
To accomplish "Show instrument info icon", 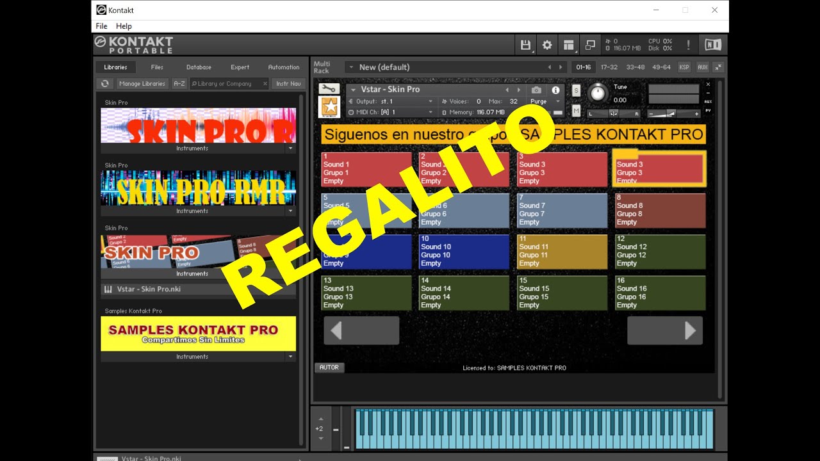I will (555, 90).
